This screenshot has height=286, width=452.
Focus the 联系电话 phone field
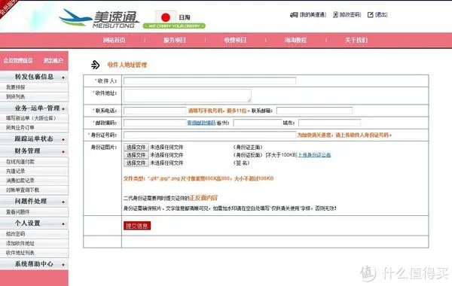[154, 111]
